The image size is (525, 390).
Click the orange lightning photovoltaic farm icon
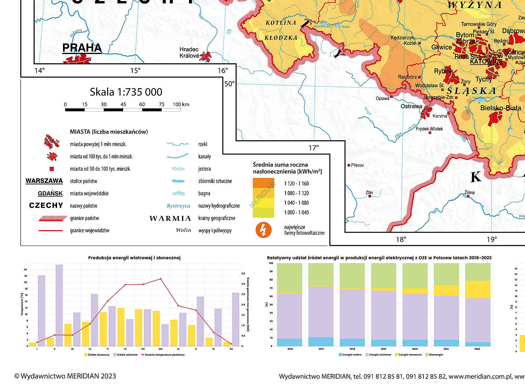click(x=264, y=230)
